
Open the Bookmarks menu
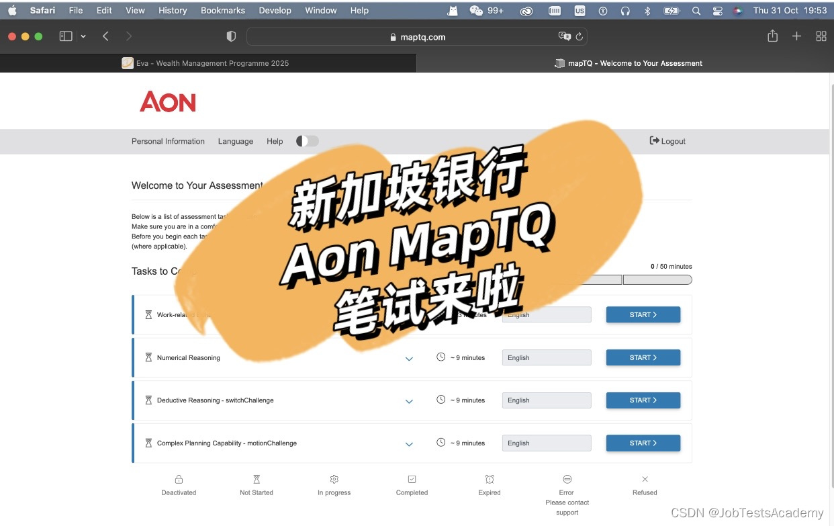223,10
